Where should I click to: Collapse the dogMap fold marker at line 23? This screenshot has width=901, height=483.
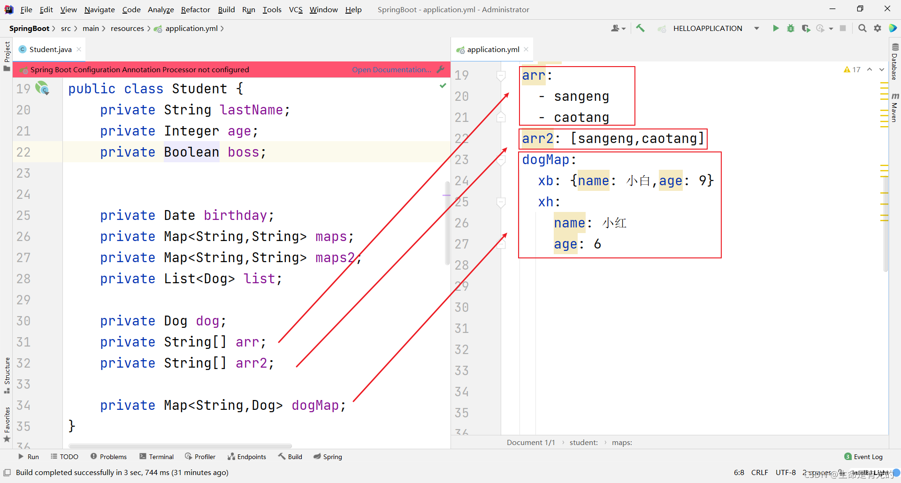click(501, 160)
